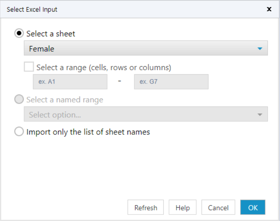This screenshot has height=221, width=280.
Task: Click the "Import only the list of sheet names" text
Action: click(x=88, y=132)
